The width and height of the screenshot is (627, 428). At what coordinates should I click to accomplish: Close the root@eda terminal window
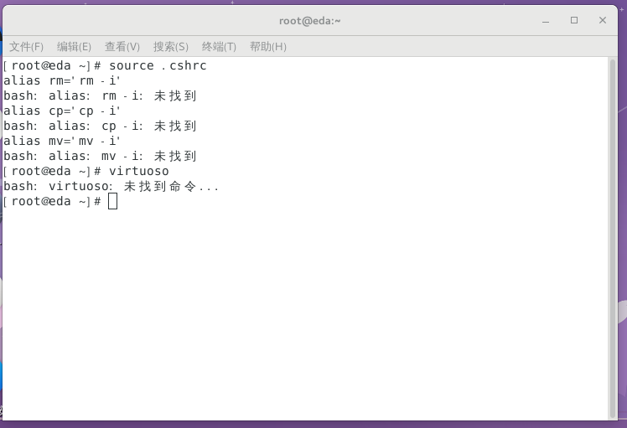pos(603,20)
